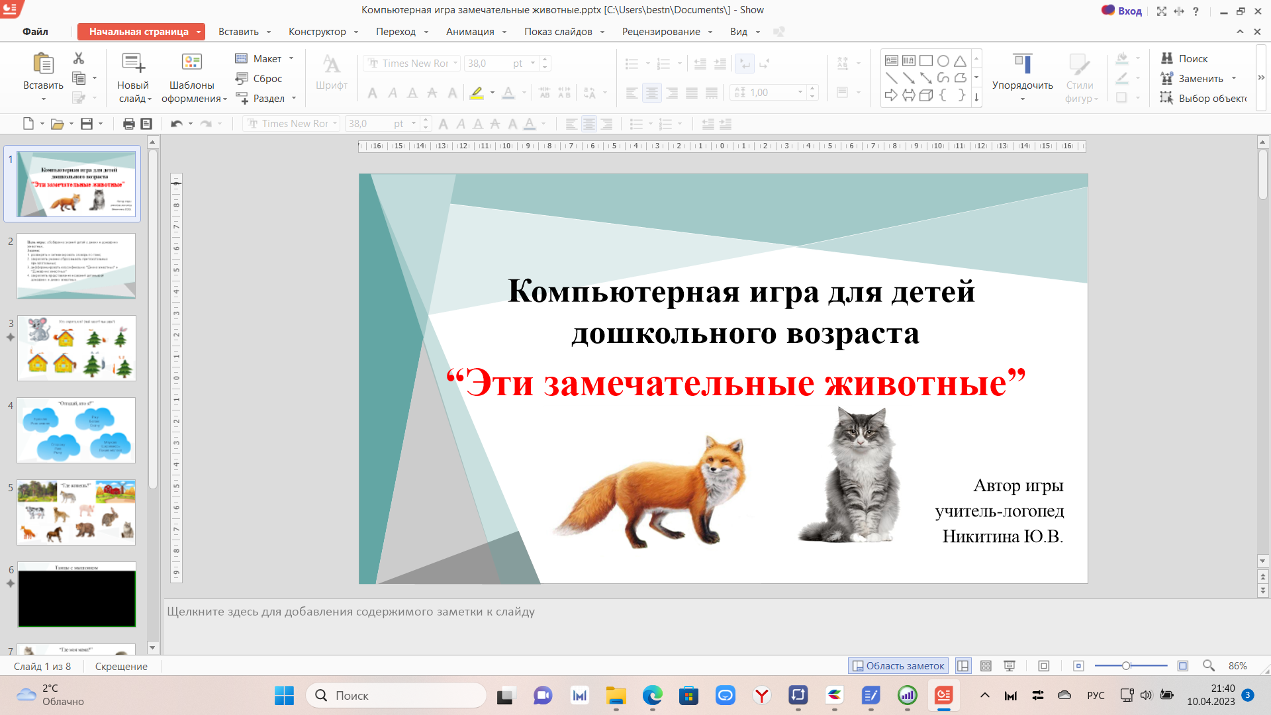Open the Упорядочить arrange dropdown
The image size is (1271, 715).
point(1022,78)
